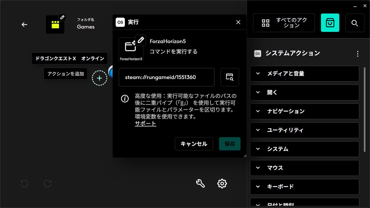This screenshot has height=208, width=370.
Task: Click the OS badge in 実行 dialog title
Action: click(x=120, y=22)
